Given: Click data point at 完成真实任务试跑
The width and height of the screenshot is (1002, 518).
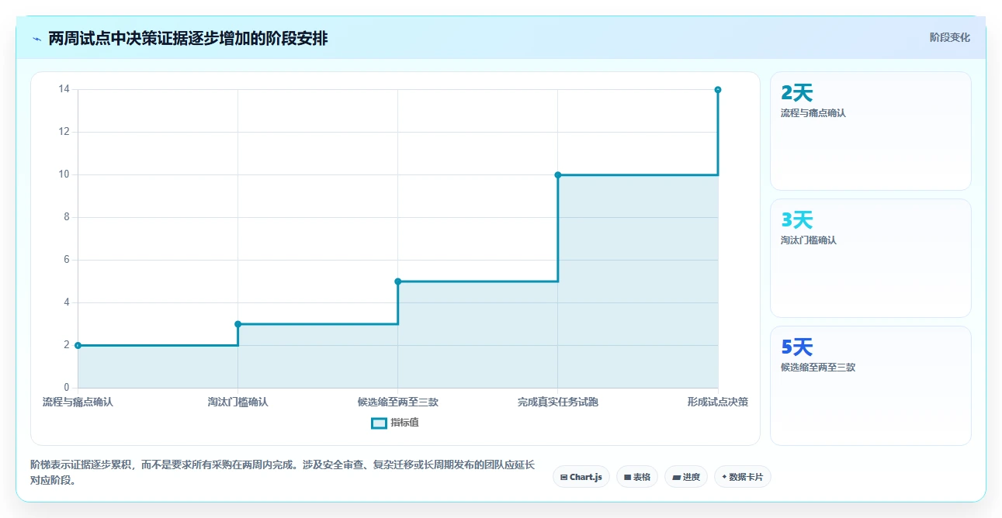Looking at the screenshot, I should coord(558,174).
